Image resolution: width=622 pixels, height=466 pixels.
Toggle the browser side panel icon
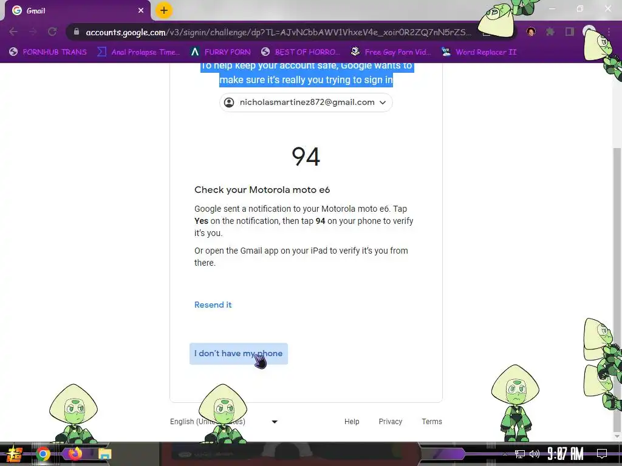tap(570, 32)
